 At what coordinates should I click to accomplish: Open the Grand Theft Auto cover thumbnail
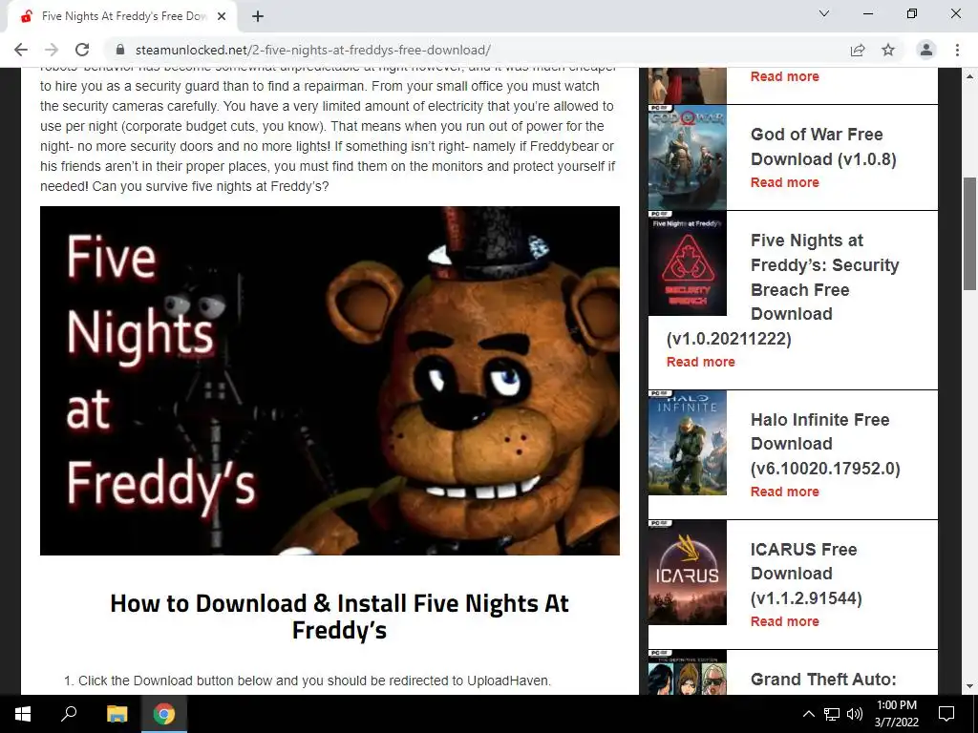pos(688,673)
